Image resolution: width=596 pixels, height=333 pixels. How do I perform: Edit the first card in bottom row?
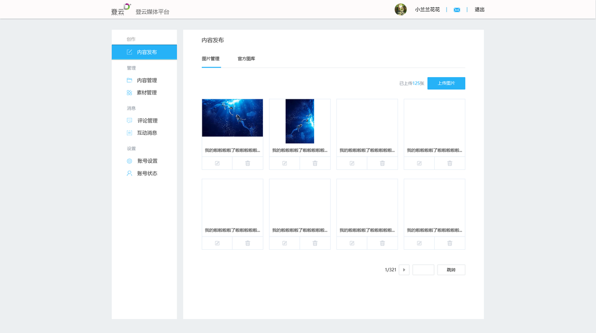coord(217,243)
